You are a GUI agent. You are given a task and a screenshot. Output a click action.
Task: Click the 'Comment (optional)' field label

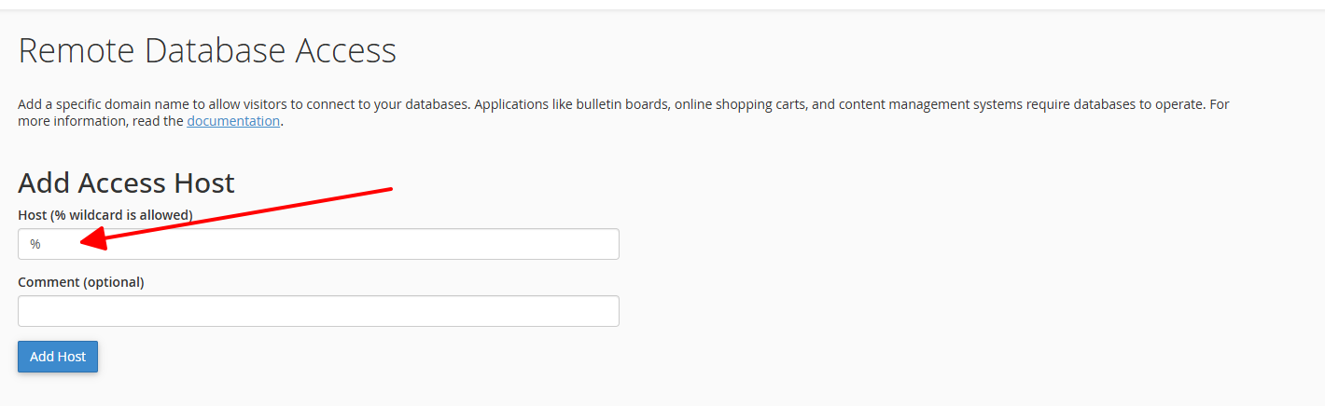coord(81,282)
